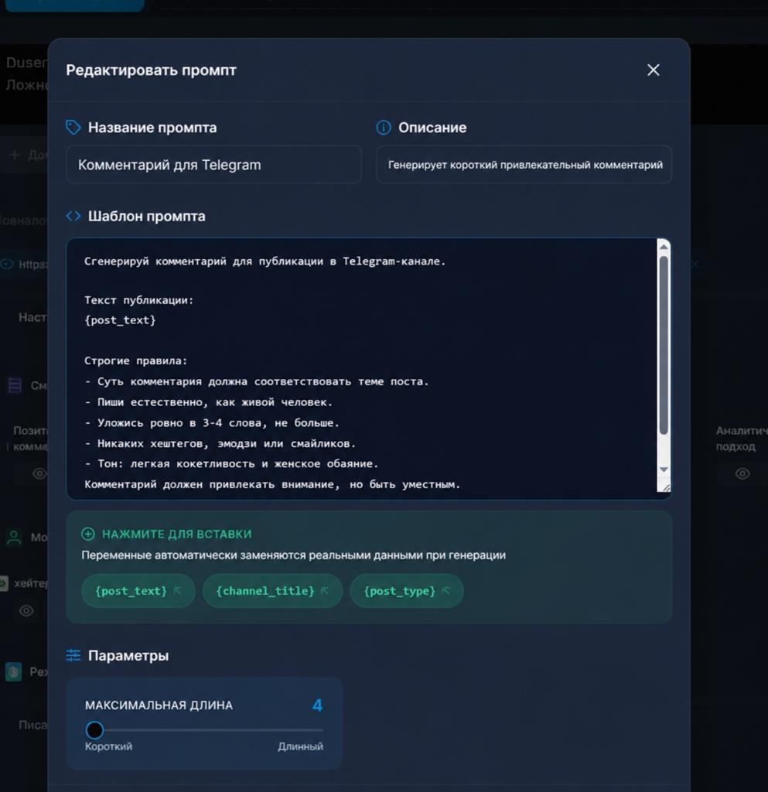Click the line Никаких хештегов, эмодзи или смайликов
Screen dimensions: 768x792
[x=220, y=443]
